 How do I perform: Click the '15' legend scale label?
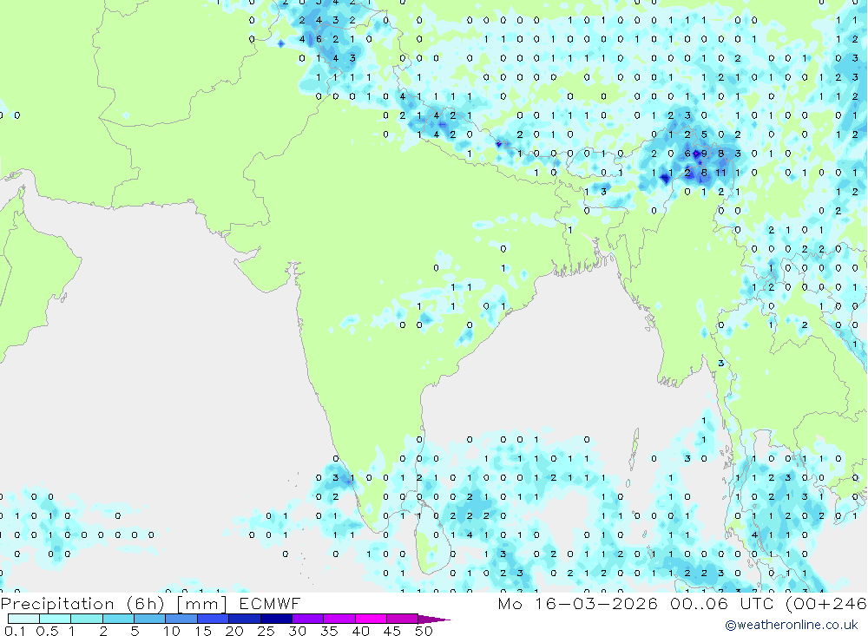(203, 631)
